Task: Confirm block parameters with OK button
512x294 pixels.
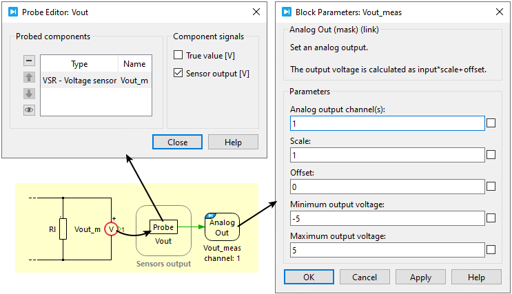Action: (x=309, y=277)
